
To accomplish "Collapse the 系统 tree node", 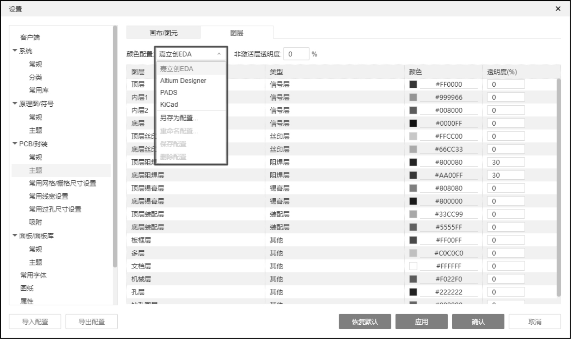I will click(15, 50).
